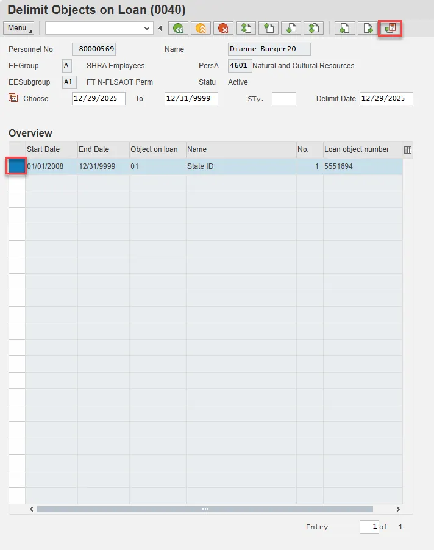Click the previous record toolbar icon
This screenshot has width=434, height=550.
(344, 28)
